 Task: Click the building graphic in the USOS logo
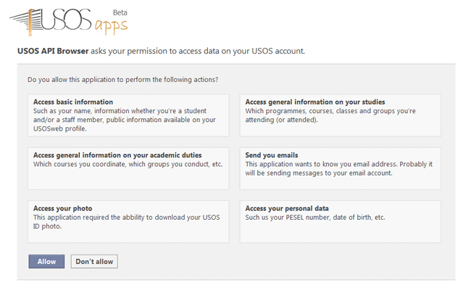coord(25,22)
